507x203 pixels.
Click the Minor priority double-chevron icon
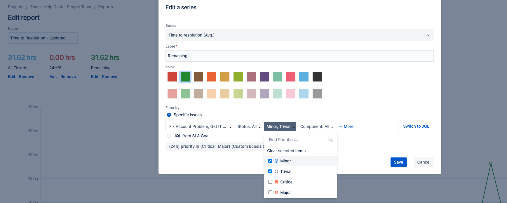(x=276, y=161)
